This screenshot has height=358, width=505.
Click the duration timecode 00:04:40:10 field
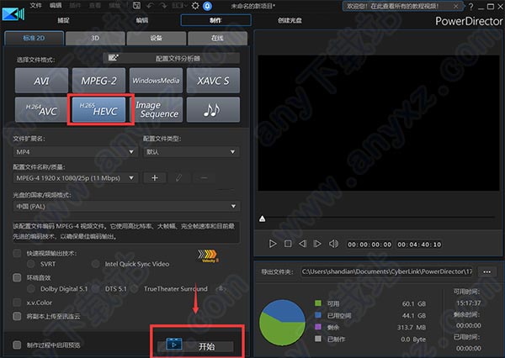419,245
